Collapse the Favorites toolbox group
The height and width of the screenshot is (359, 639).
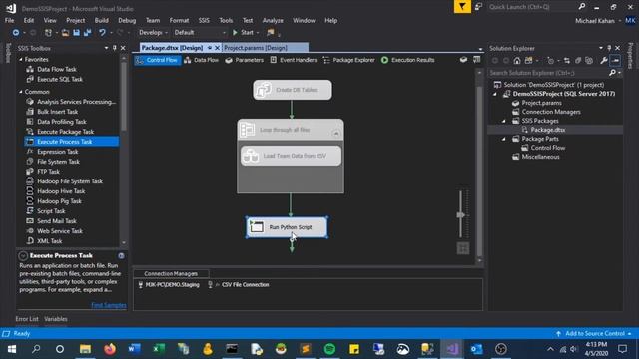pyautogui.click(x=21, y=60)
